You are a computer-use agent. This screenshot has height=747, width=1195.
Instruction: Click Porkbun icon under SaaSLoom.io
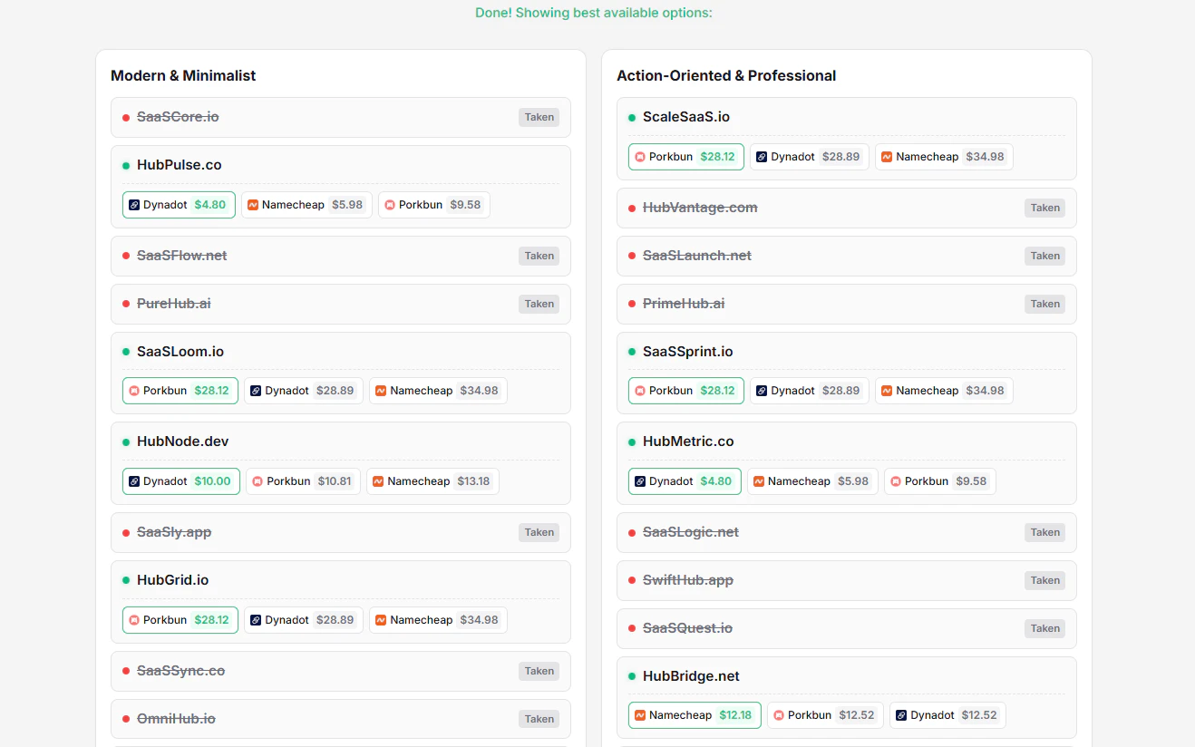134,391
